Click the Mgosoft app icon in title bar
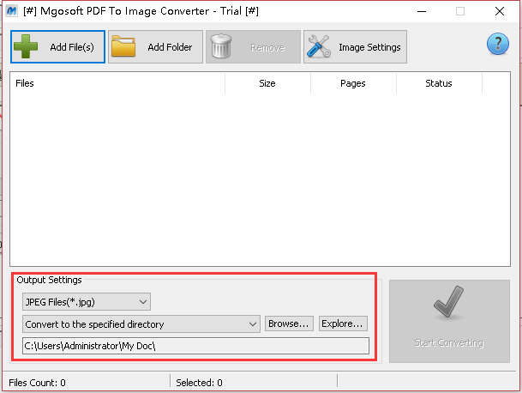The image size is (522, 393). [x=12, y=11]
